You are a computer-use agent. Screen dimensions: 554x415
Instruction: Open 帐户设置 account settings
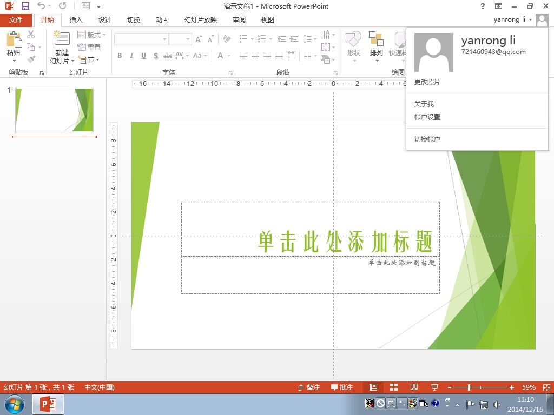[427, 117]
